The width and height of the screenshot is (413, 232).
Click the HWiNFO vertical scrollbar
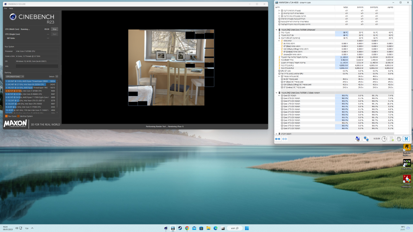(x=411, y=43)
